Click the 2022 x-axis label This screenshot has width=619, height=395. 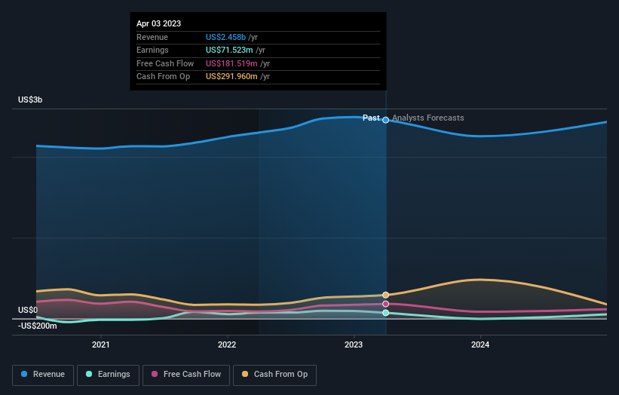pyautogui.click(x=227, y=345)
